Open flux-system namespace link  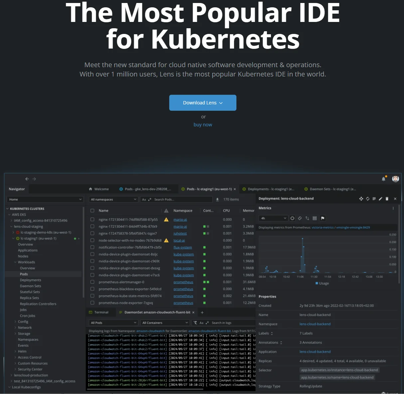[x=183, y=247]
